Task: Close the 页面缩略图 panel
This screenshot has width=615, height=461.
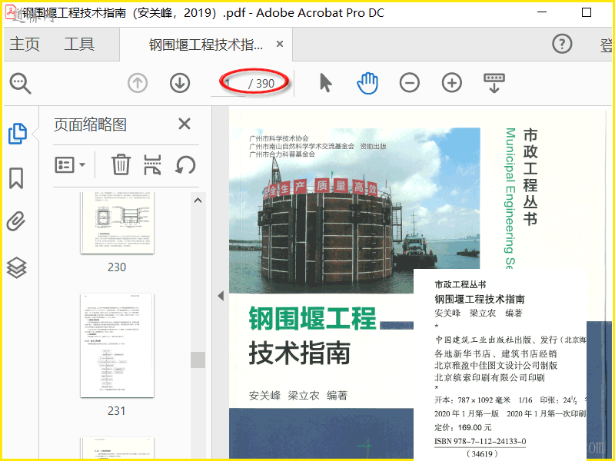Action: pyautogui.click(x=184, y=124)
